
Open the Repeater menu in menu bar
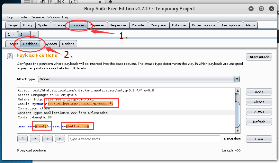pos(38,17)
